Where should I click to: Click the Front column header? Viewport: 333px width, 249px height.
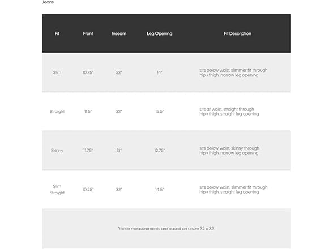point(88,34)
